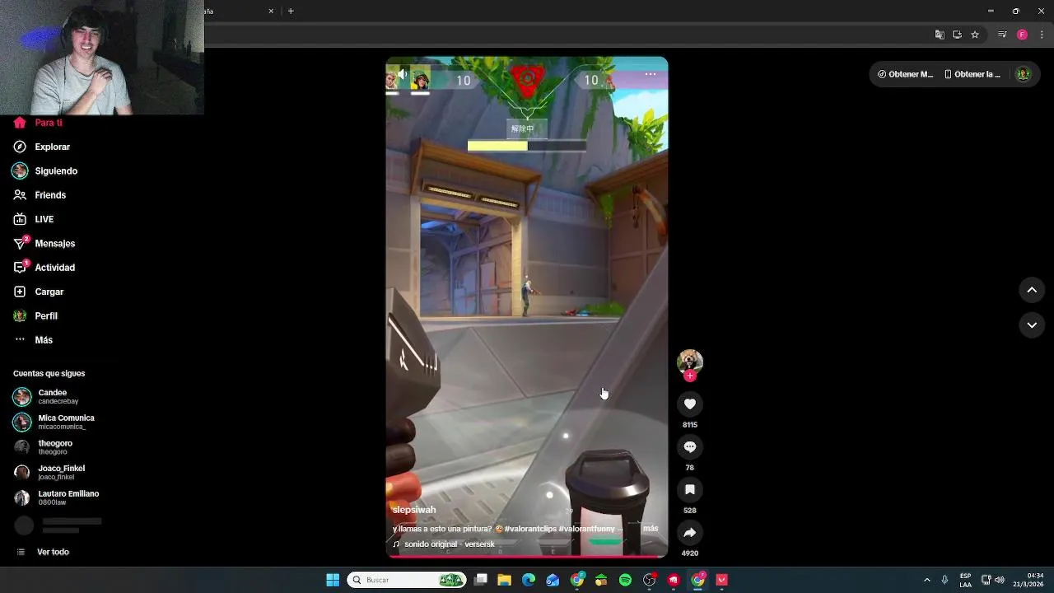Go to the previous video
Screen dimensions: 1054x593
(x=1032, y=290)
